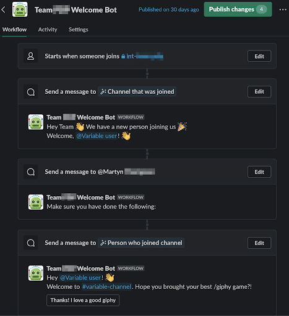Switch to the Activity tab
289x316 pixels.
point(48,30)
